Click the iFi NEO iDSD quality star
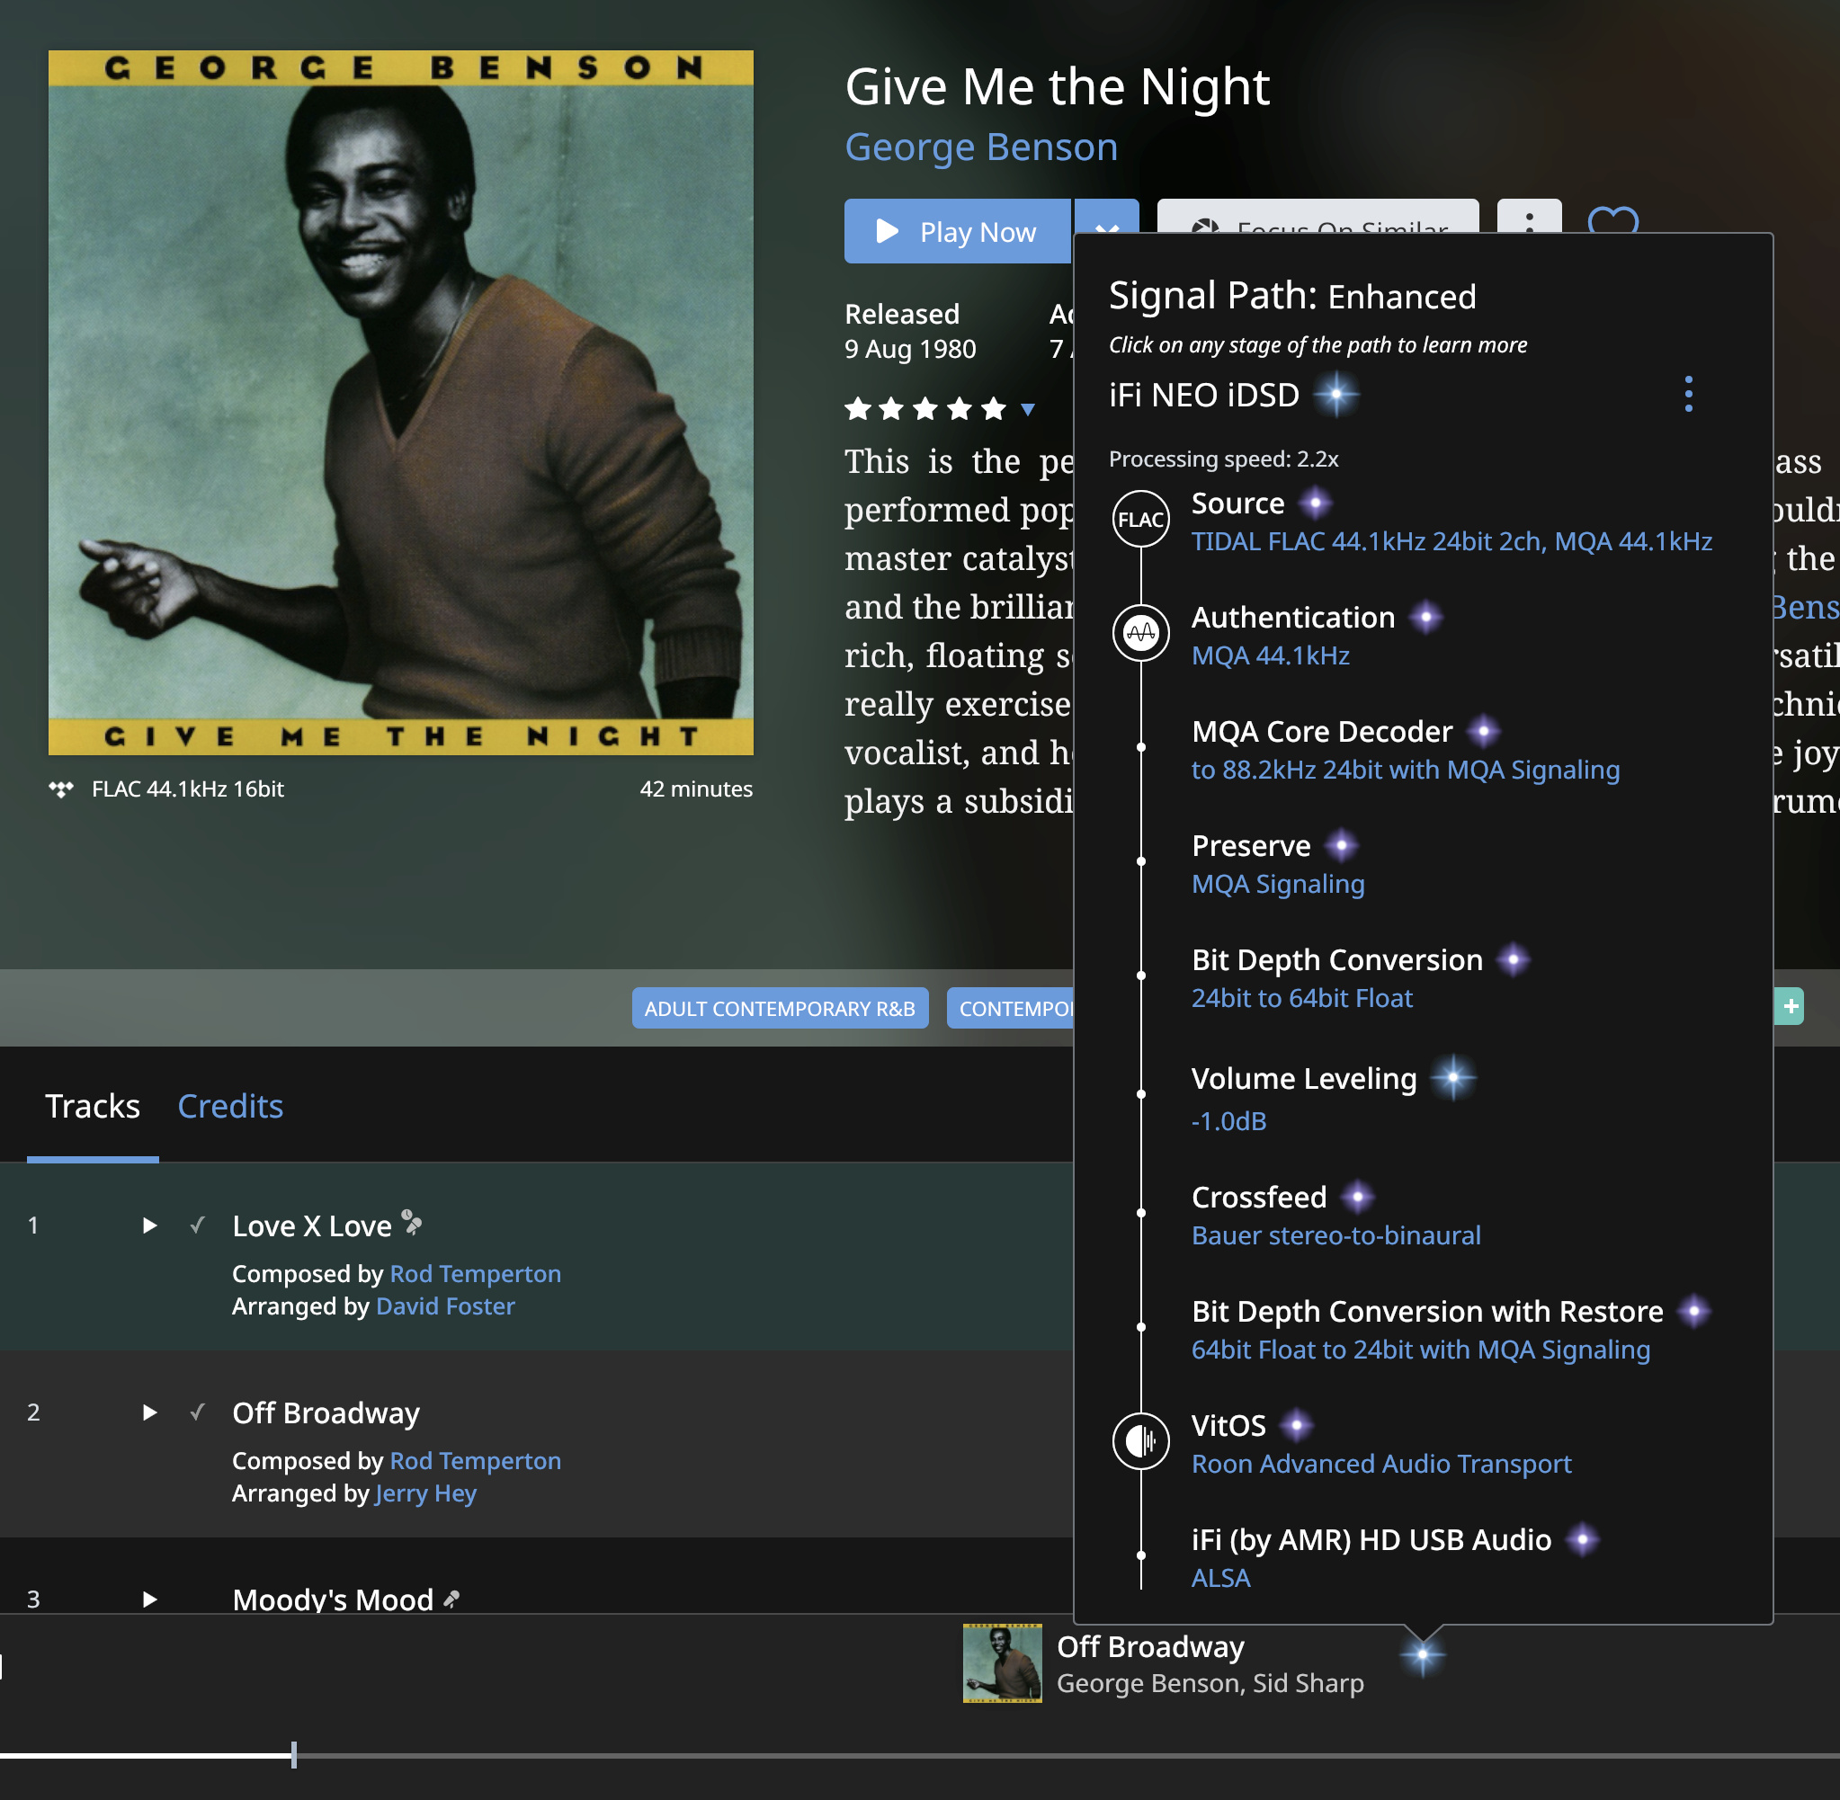 pyautogui.click(x=1336, y=394)
